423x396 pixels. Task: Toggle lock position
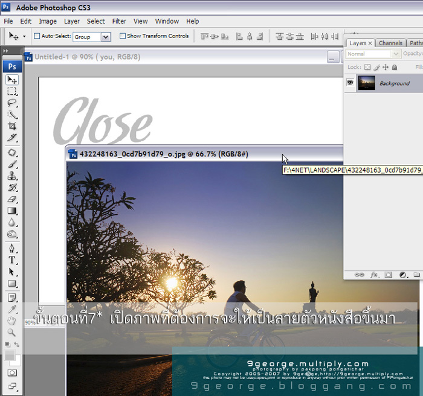coord(386,67)
